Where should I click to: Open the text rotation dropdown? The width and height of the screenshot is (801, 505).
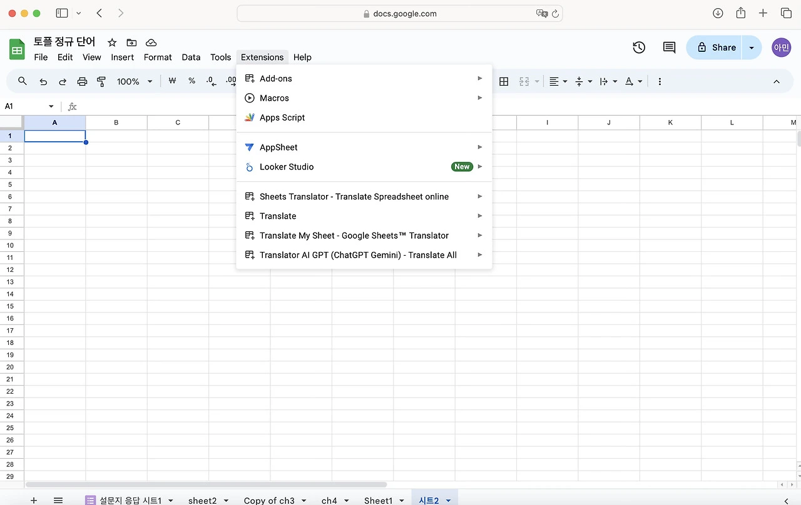pyautogui.click(x=633, y=81)
